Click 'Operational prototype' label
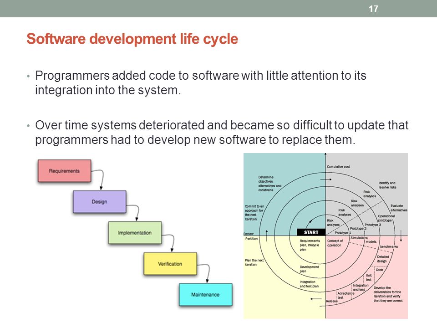437x328 pixels. click(x=386, y=218)
